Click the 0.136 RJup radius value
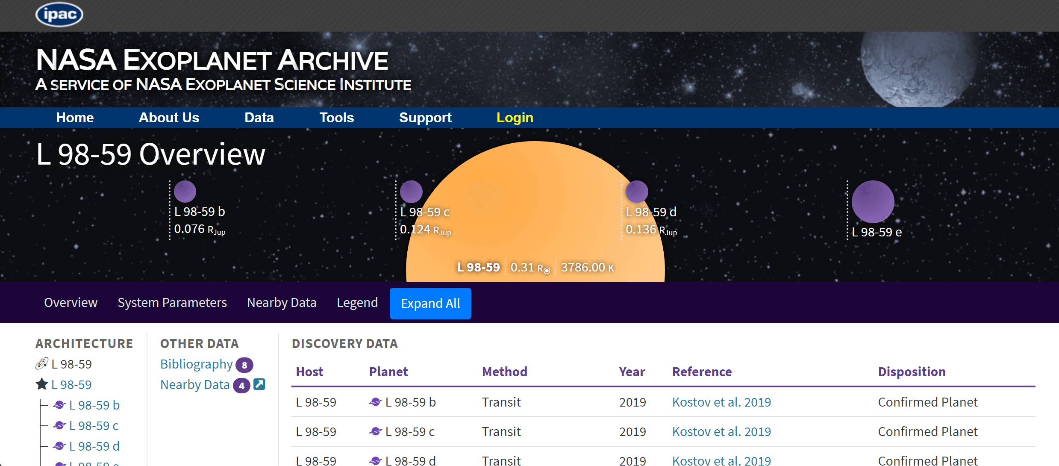Viewport: 1059px width, 466px height. click(651, 230)
